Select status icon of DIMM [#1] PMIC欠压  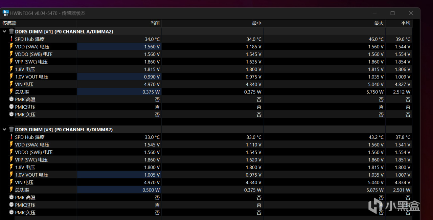[12, 114]
